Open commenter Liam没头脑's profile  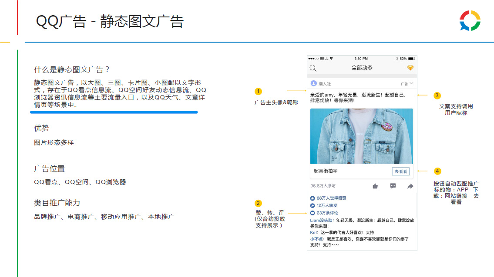click(321, 221)
